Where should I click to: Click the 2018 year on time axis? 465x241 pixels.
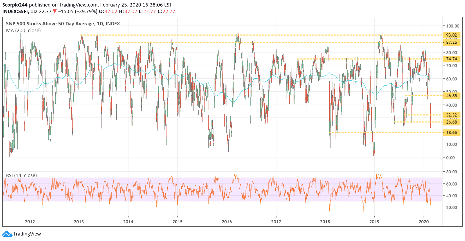coord(325,222)
